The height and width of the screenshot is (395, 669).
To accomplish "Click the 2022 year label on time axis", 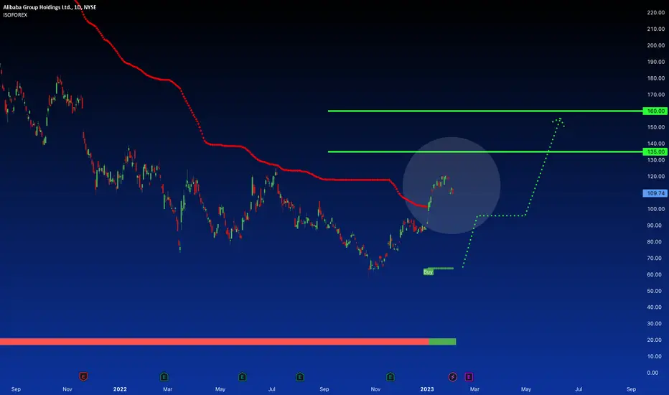I will coord(120,389).
